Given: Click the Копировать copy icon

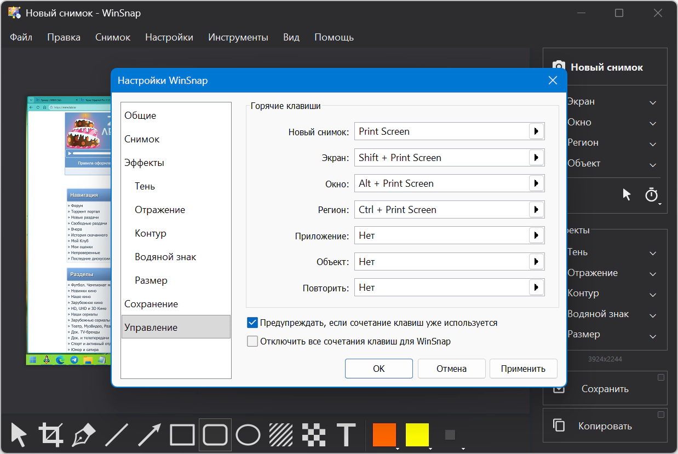Looking at the screenshot, I should [x=559, y=426].
